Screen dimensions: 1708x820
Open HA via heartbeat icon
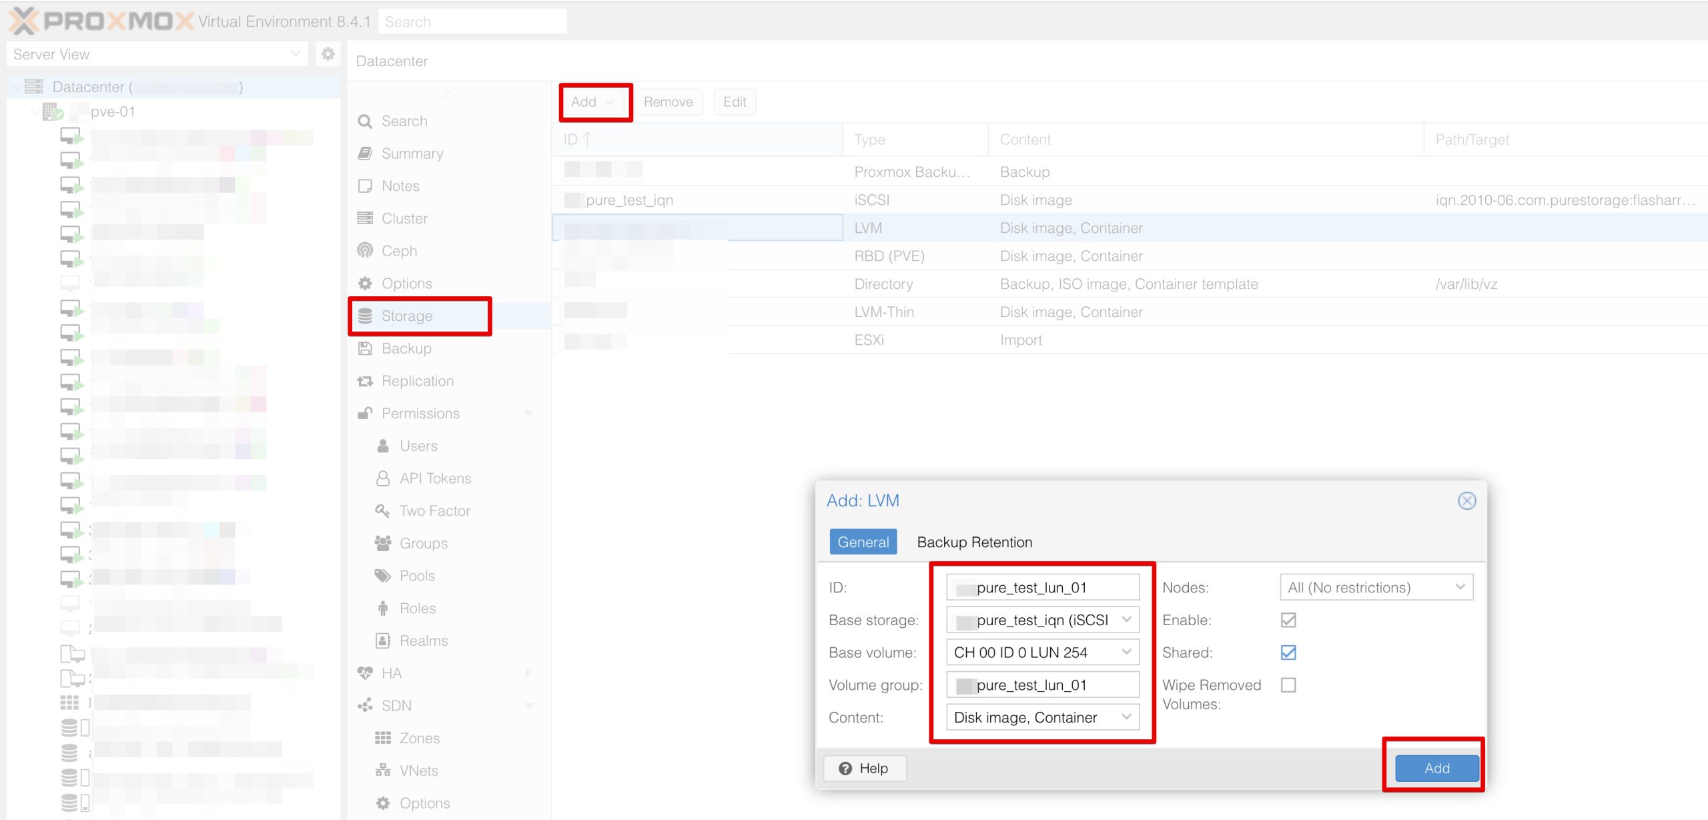pyautogui.click(x=365, y=673)
